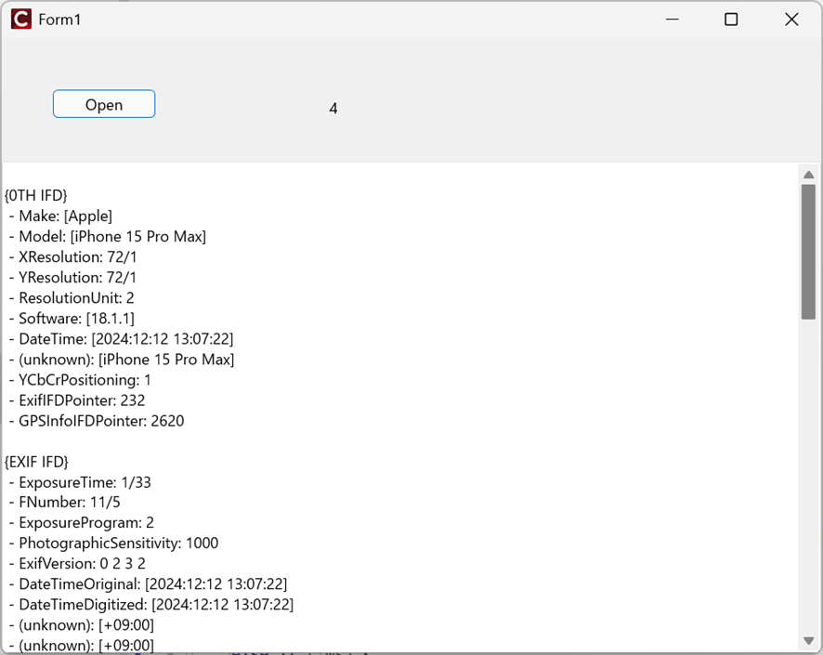Viewport: 823px width, 655px height.
Task: Click the Form1 app icon in title bar
Action: click(x=20, y=20)
